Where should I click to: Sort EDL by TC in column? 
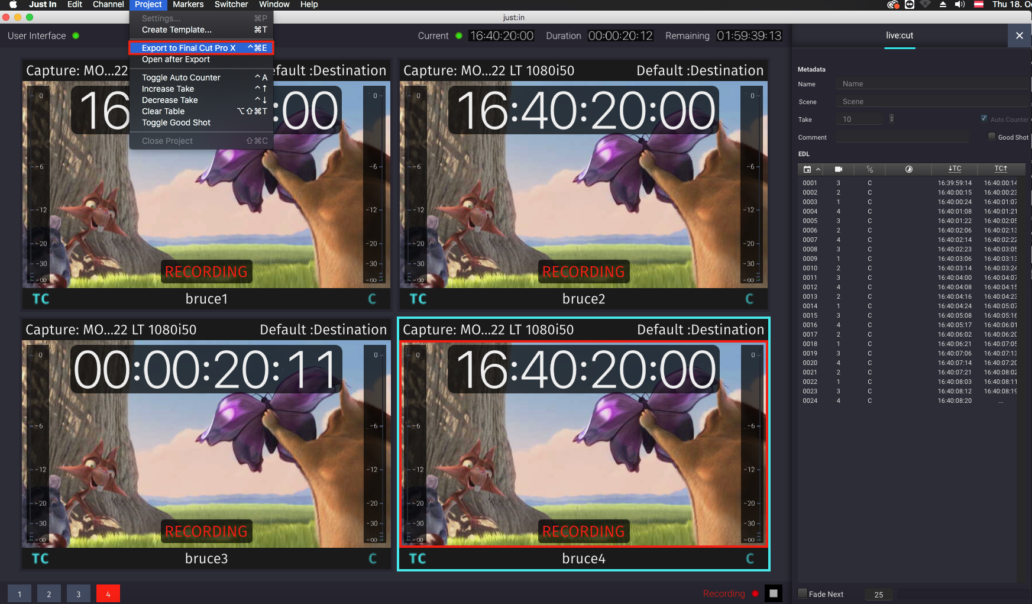[955, 169]
